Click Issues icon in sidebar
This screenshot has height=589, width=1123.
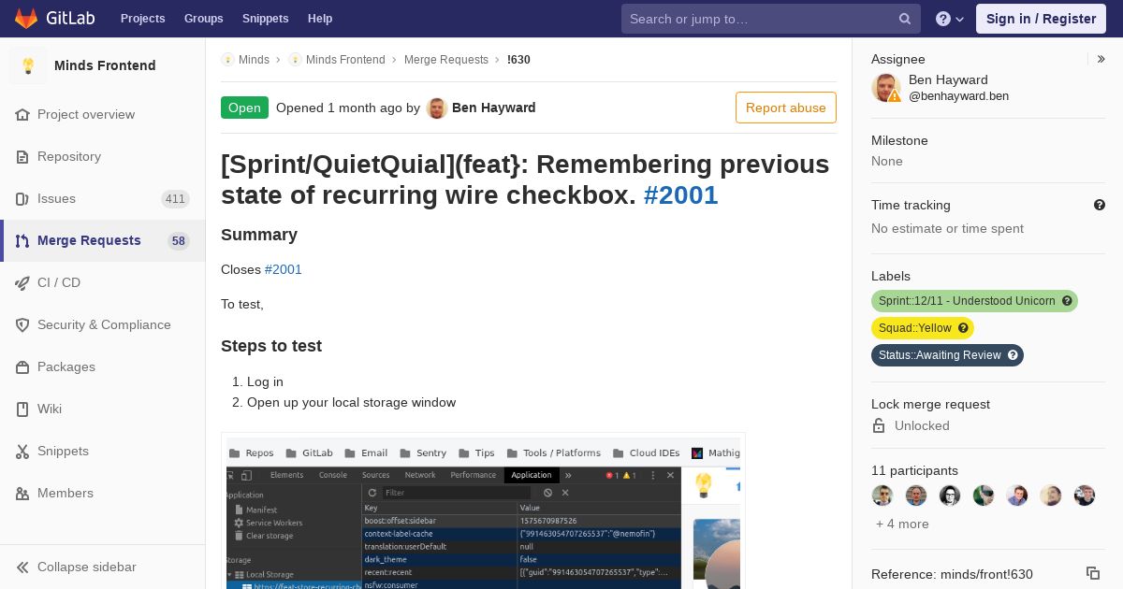pos(22,198)
